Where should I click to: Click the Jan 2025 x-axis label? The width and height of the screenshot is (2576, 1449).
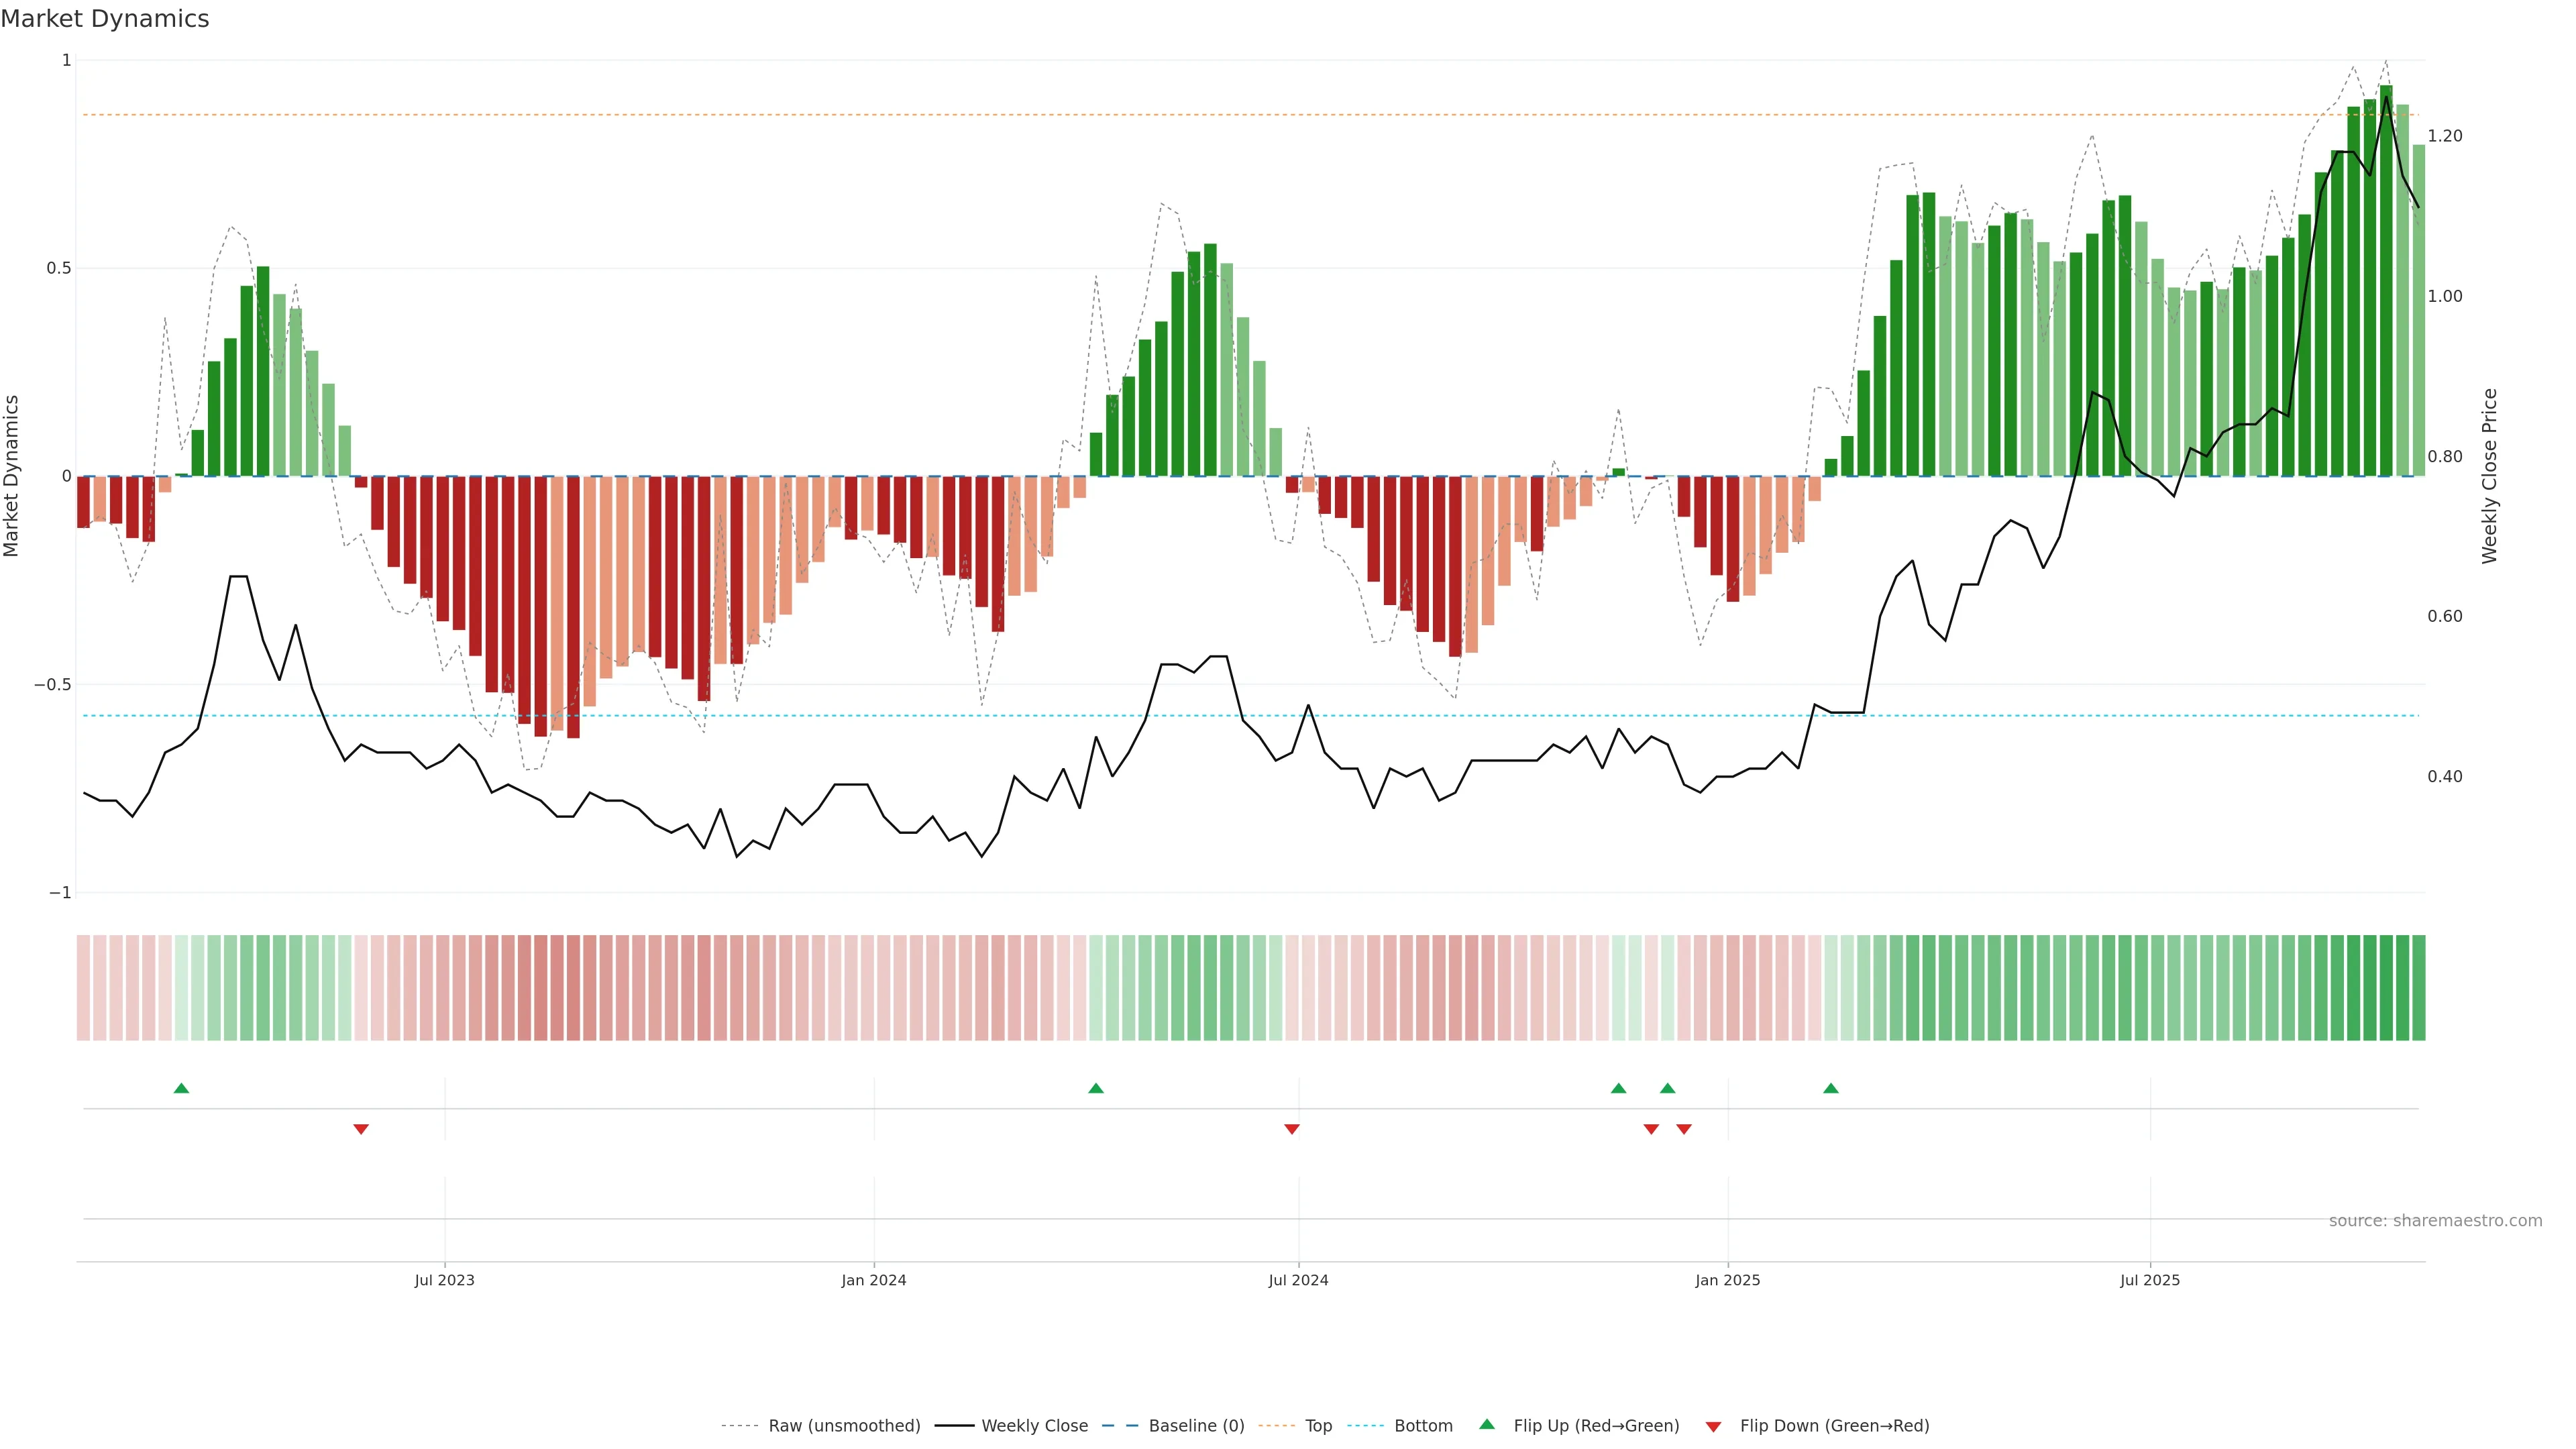(1727, 1280)
